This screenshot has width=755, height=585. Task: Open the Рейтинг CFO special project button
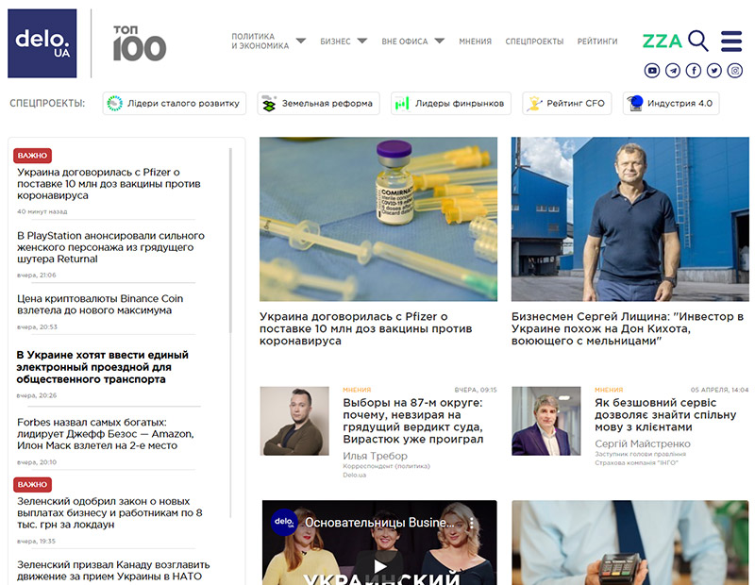tap(567, 104)
